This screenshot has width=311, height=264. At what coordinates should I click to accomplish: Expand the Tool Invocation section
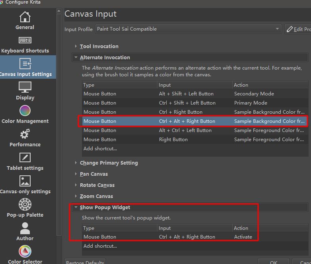point(99,47)
